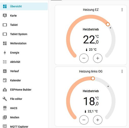
Task: Click the Verlauf chart icon
Action: 5,71
